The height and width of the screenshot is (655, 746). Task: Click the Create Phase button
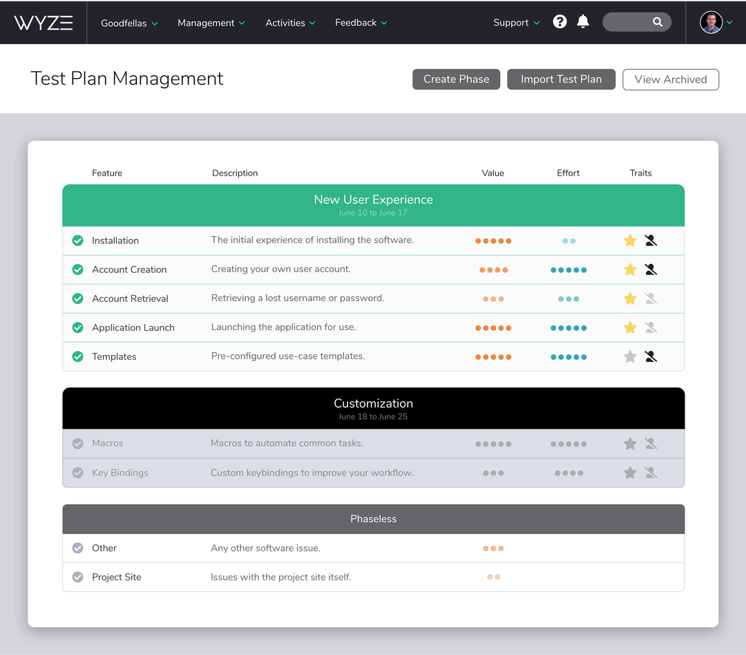coord(456,79)
